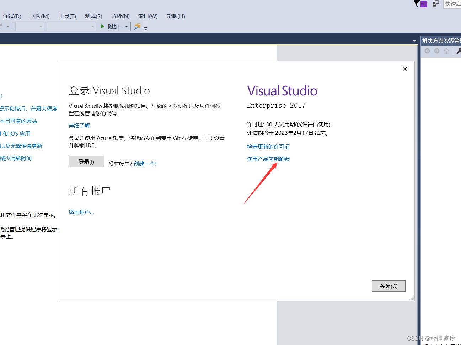Viewport: 461px width, 345px height.
Task: Click the 登录 Visual Studio heading
Action: pyautogui.click(x=109, y=90)
